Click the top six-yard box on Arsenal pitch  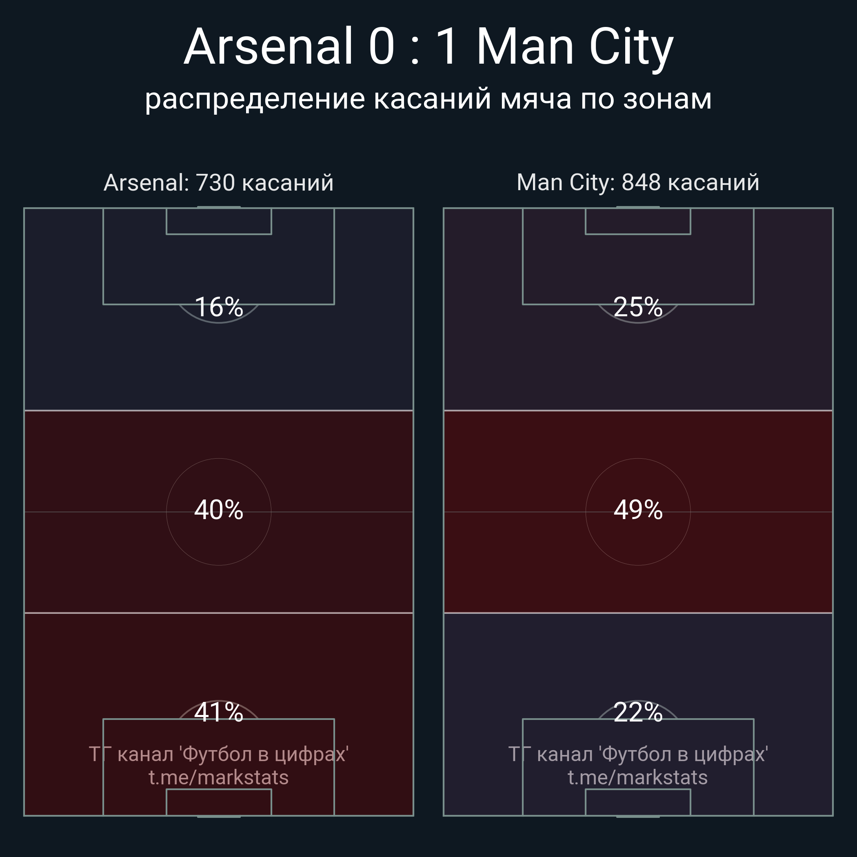pos(219,221)
